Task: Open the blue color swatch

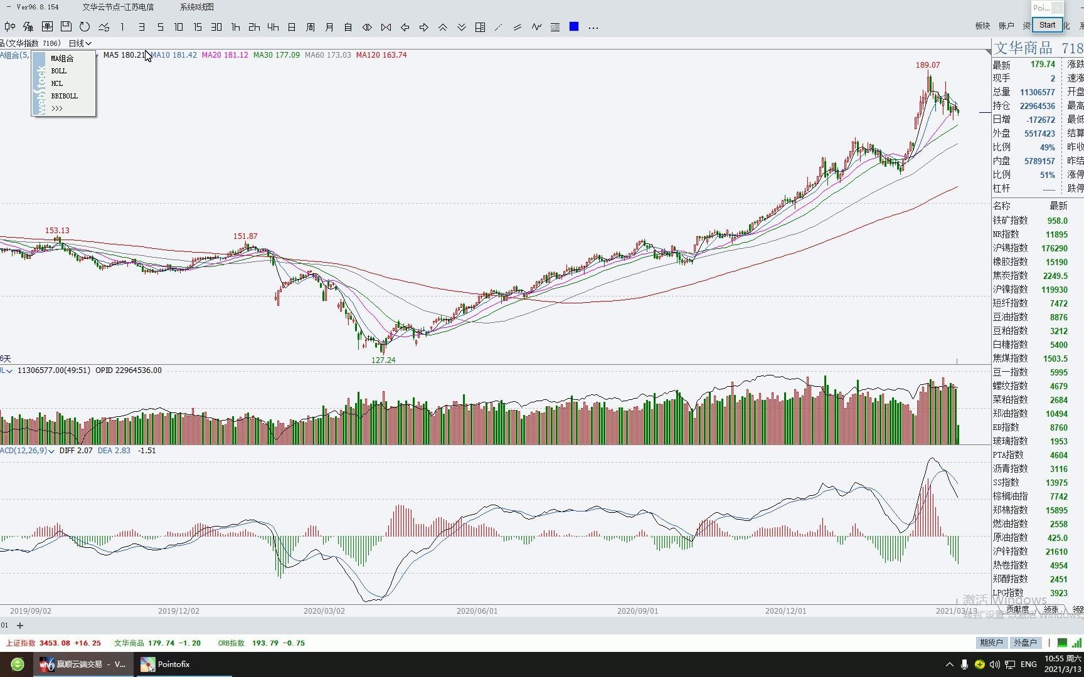Action: point(574,26)
